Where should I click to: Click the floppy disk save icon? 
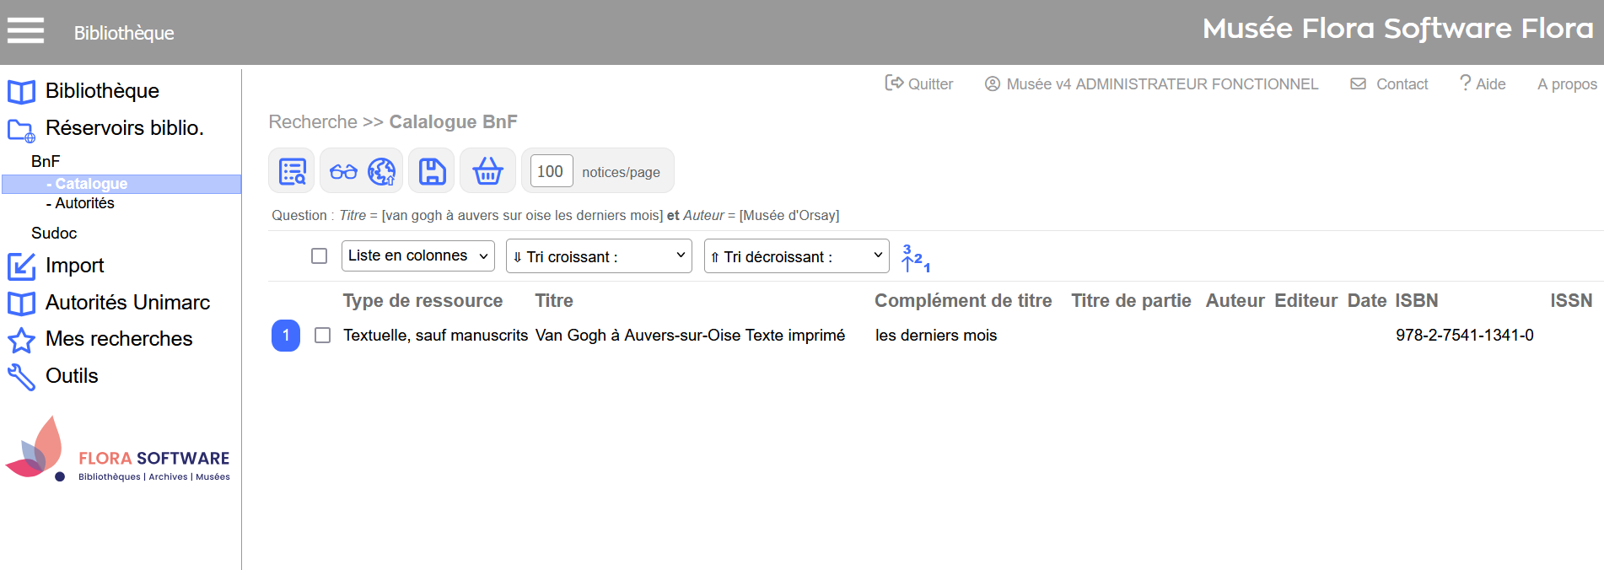432,171
